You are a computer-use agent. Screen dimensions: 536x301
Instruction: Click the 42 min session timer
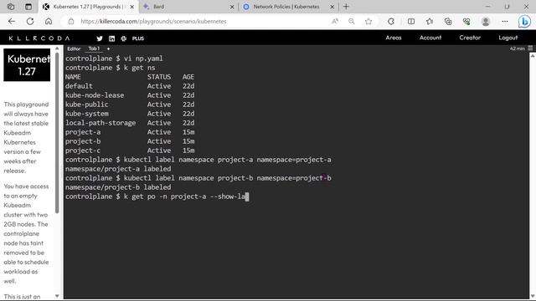[517, 48]
